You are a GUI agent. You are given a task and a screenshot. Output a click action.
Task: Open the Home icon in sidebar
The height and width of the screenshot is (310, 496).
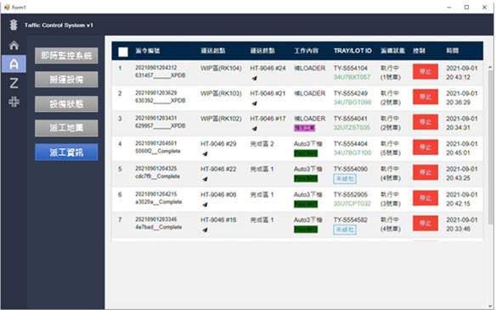14,46
